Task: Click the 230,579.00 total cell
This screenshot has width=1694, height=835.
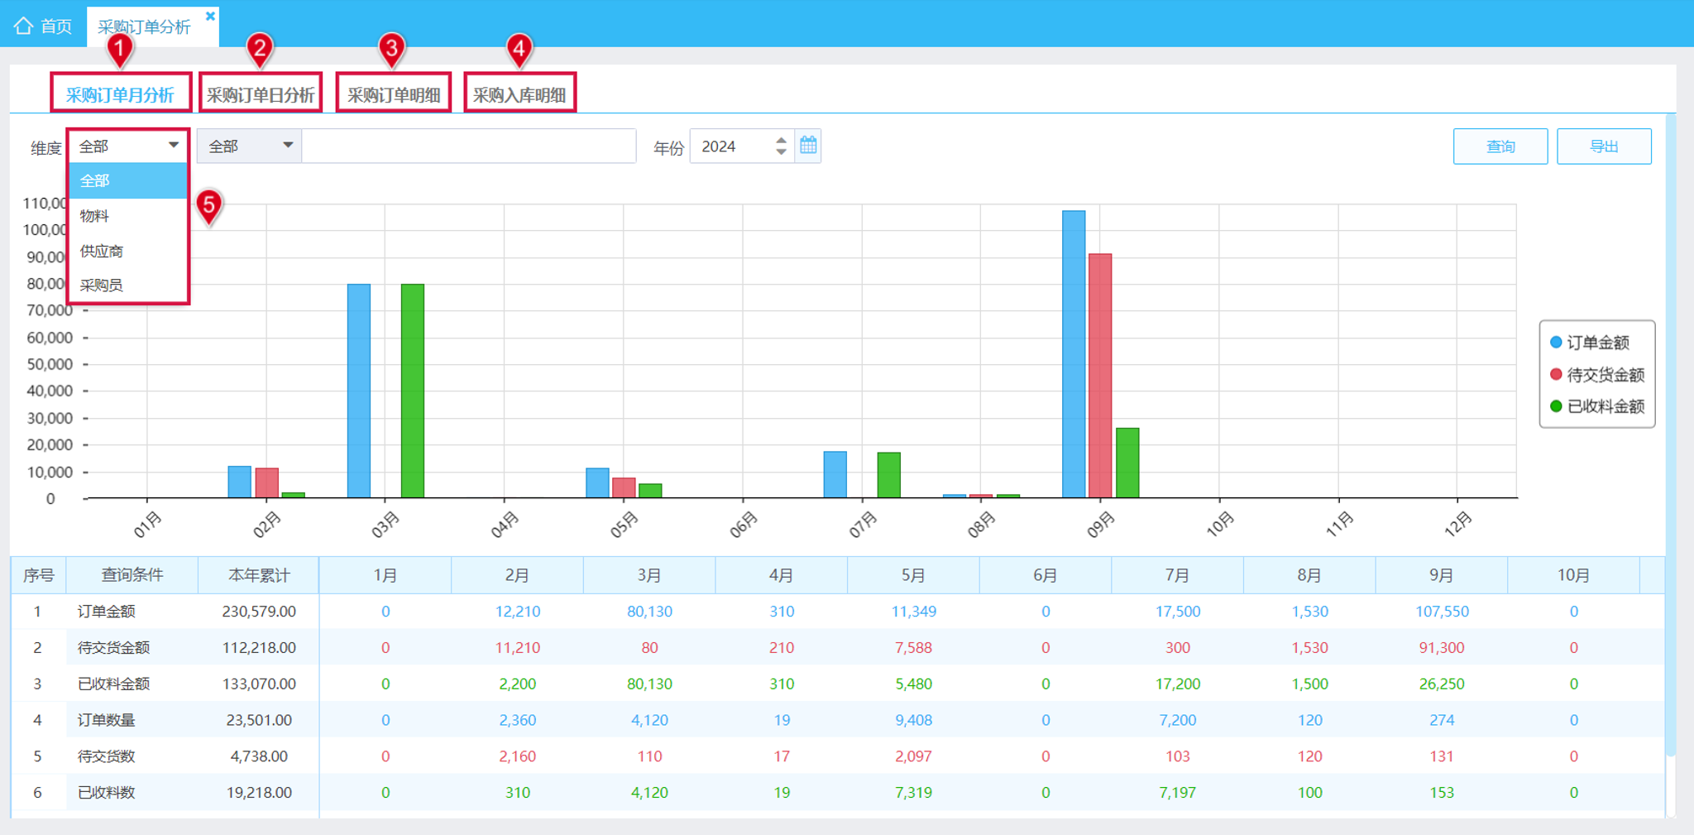Action: click(259, 612)
